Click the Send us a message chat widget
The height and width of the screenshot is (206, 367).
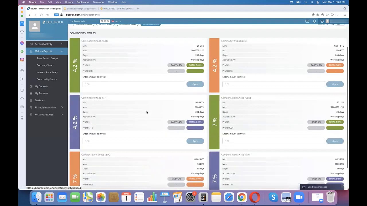point(322,187)
